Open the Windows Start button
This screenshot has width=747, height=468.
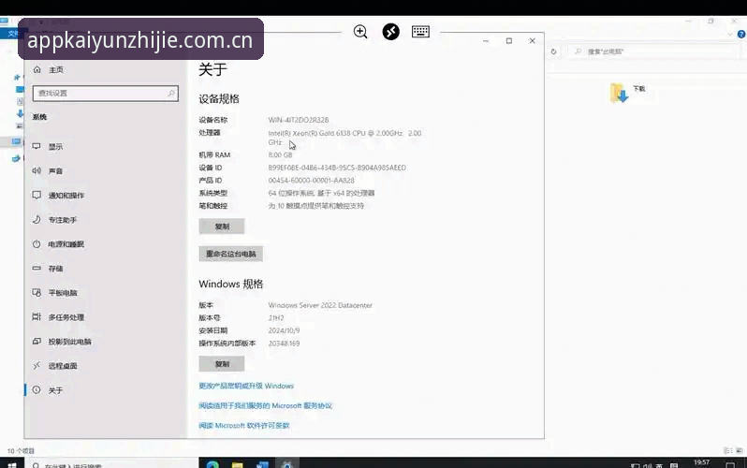coord(12,464)
